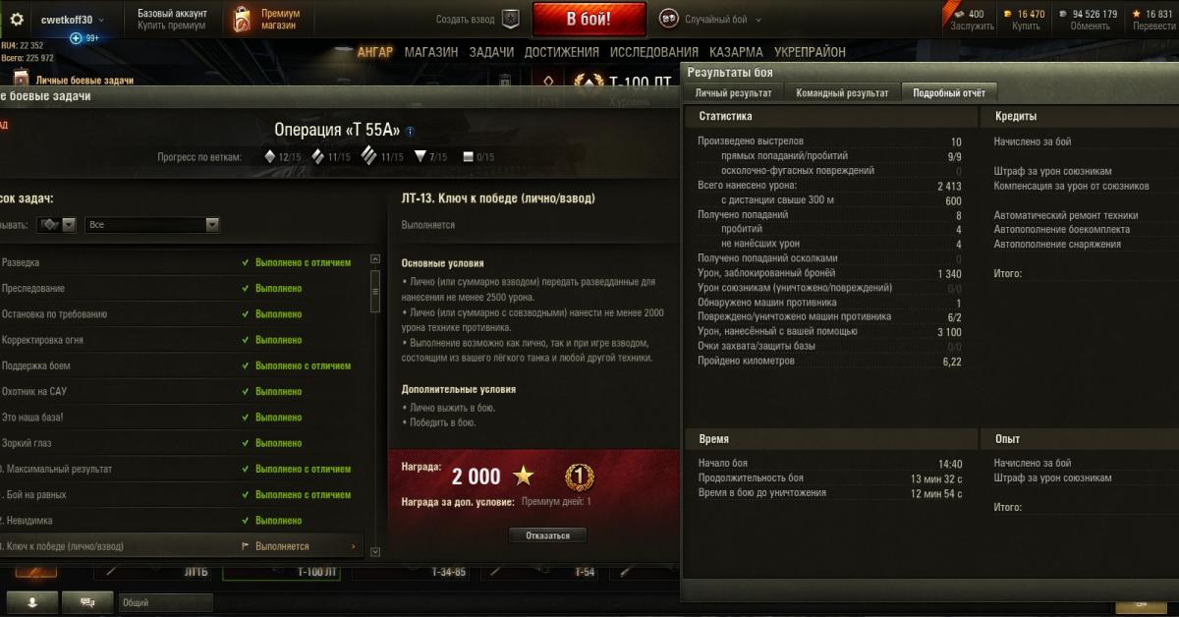Image resolution: width=1179 pixels, height=617 pixels.
Task: Select the light tank branch progress icon
Action: click(270, 156)
